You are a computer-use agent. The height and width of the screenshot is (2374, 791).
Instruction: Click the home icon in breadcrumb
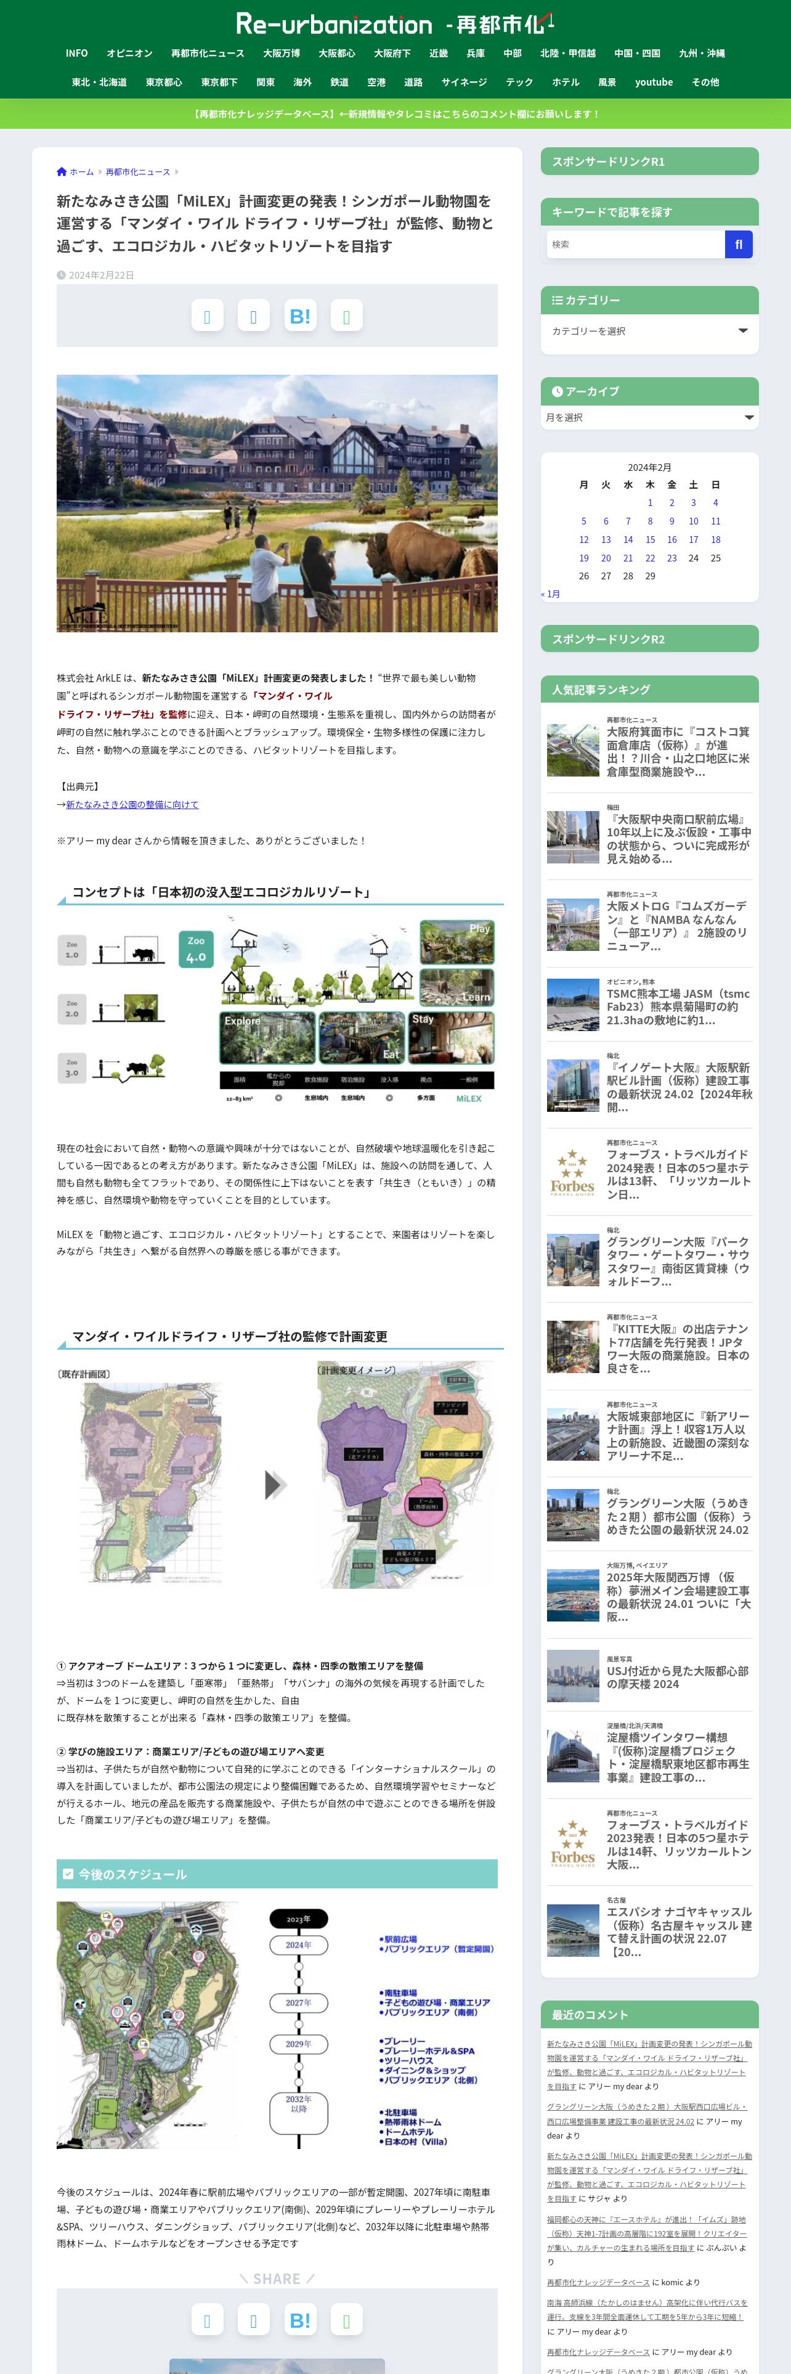pos(62,171)
